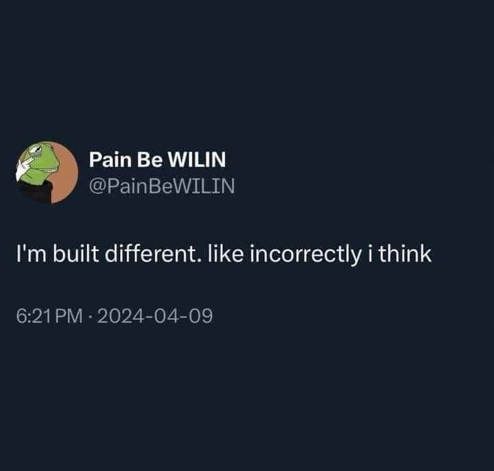Open the Pain Be WILIN display name
The height and width of the screenshot is (471, 494).
point(157,159)
